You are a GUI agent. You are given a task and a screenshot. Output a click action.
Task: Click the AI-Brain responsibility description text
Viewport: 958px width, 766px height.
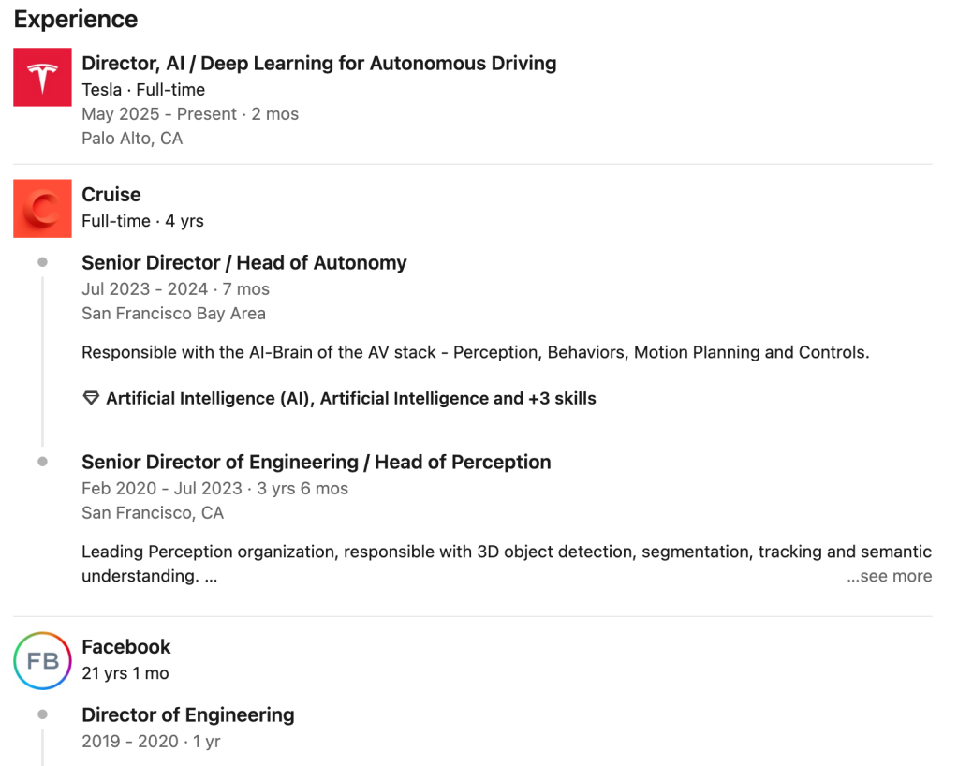pyautogui.click(x=475, y=353)
